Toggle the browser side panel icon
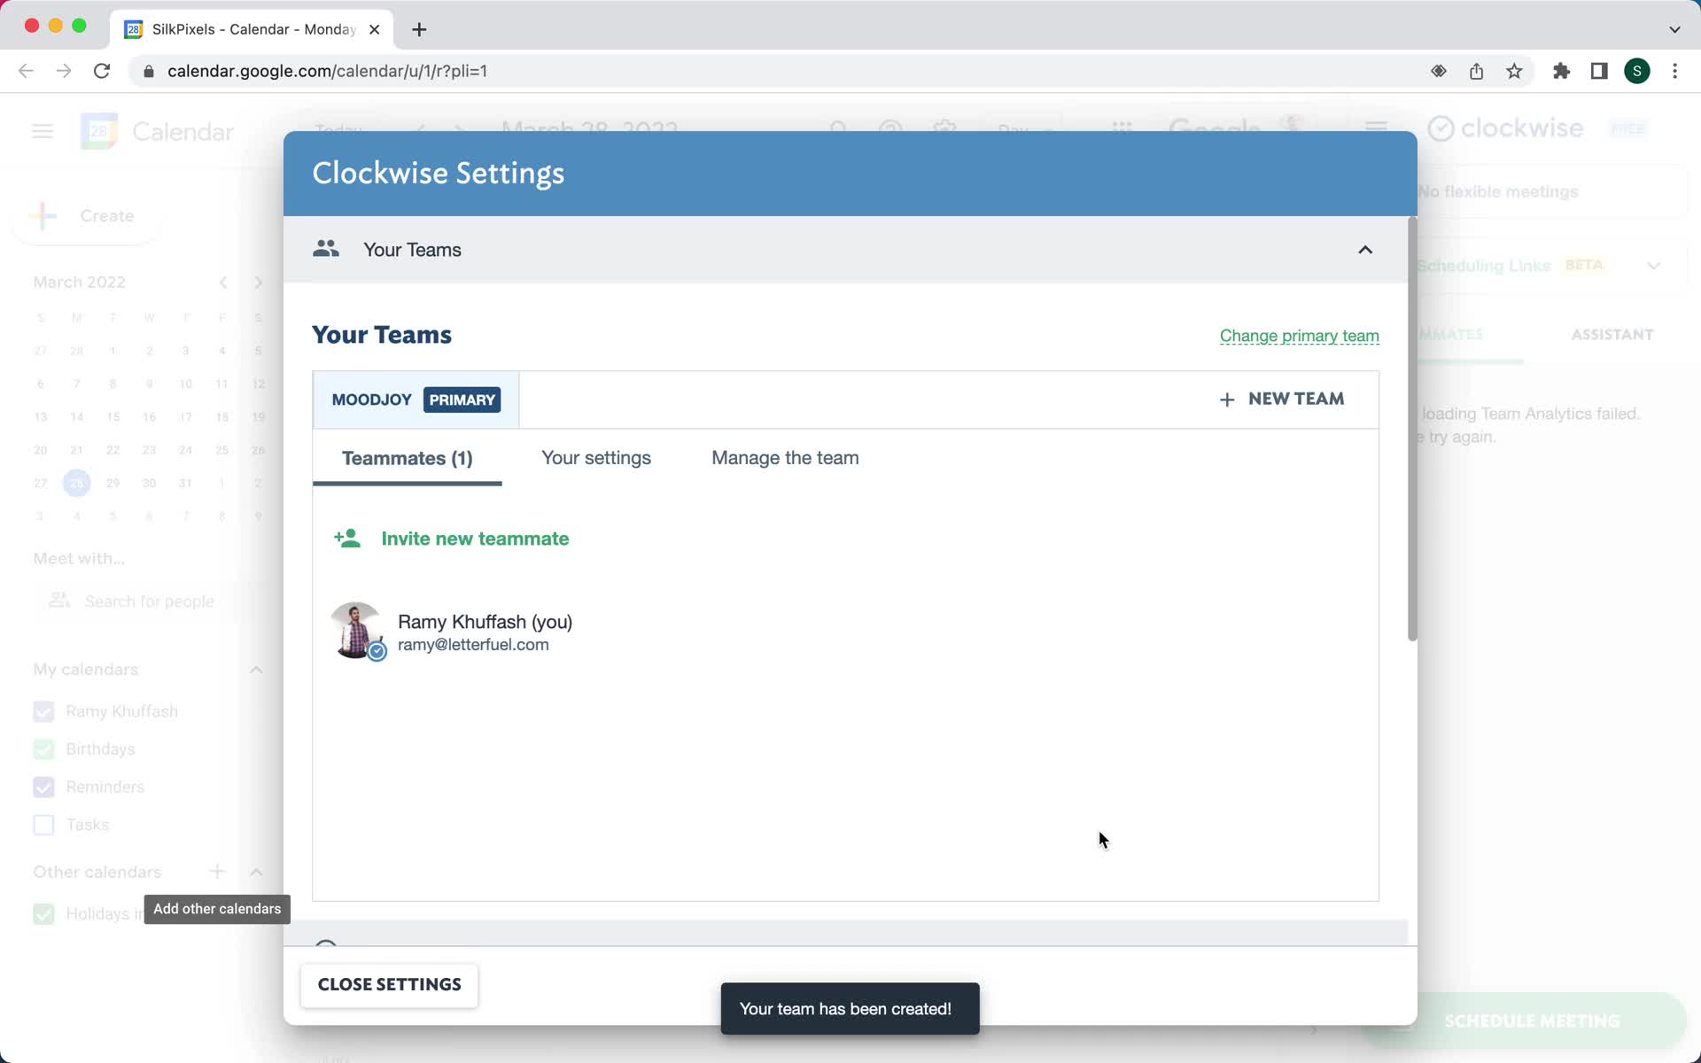 (1599, 71)
